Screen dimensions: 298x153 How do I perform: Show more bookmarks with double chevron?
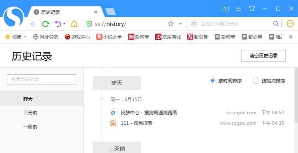(290, 37)
